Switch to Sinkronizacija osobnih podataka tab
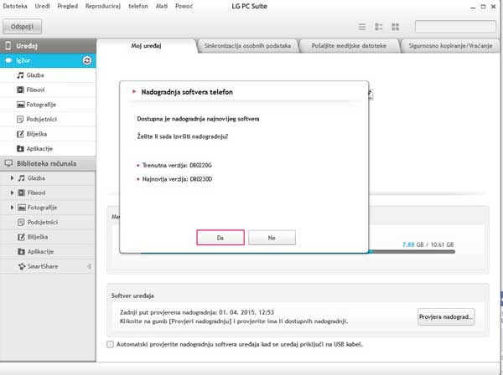Screen dimensions: 503x375 click(x=247, y=46)
